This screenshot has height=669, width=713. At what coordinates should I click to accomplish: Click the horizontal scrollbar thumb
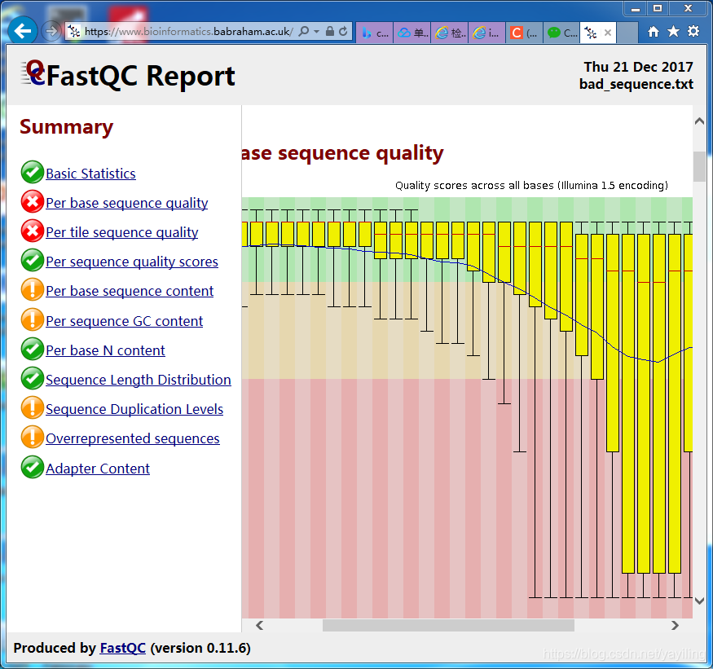tap(448, 625)
